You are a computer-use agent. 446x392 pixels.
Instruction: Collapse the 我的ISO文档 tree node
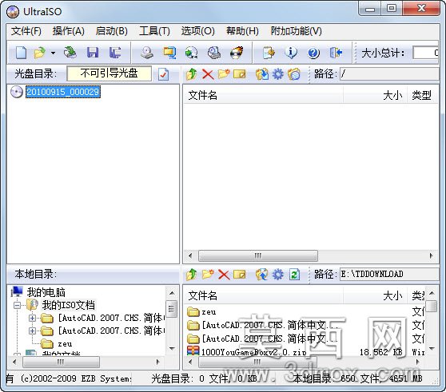click(17, 305)
